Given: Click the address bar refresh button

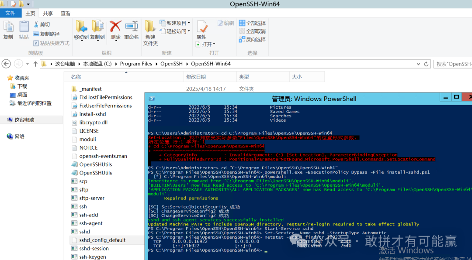Looking at the screenshot, I should (x=426, y=64).
